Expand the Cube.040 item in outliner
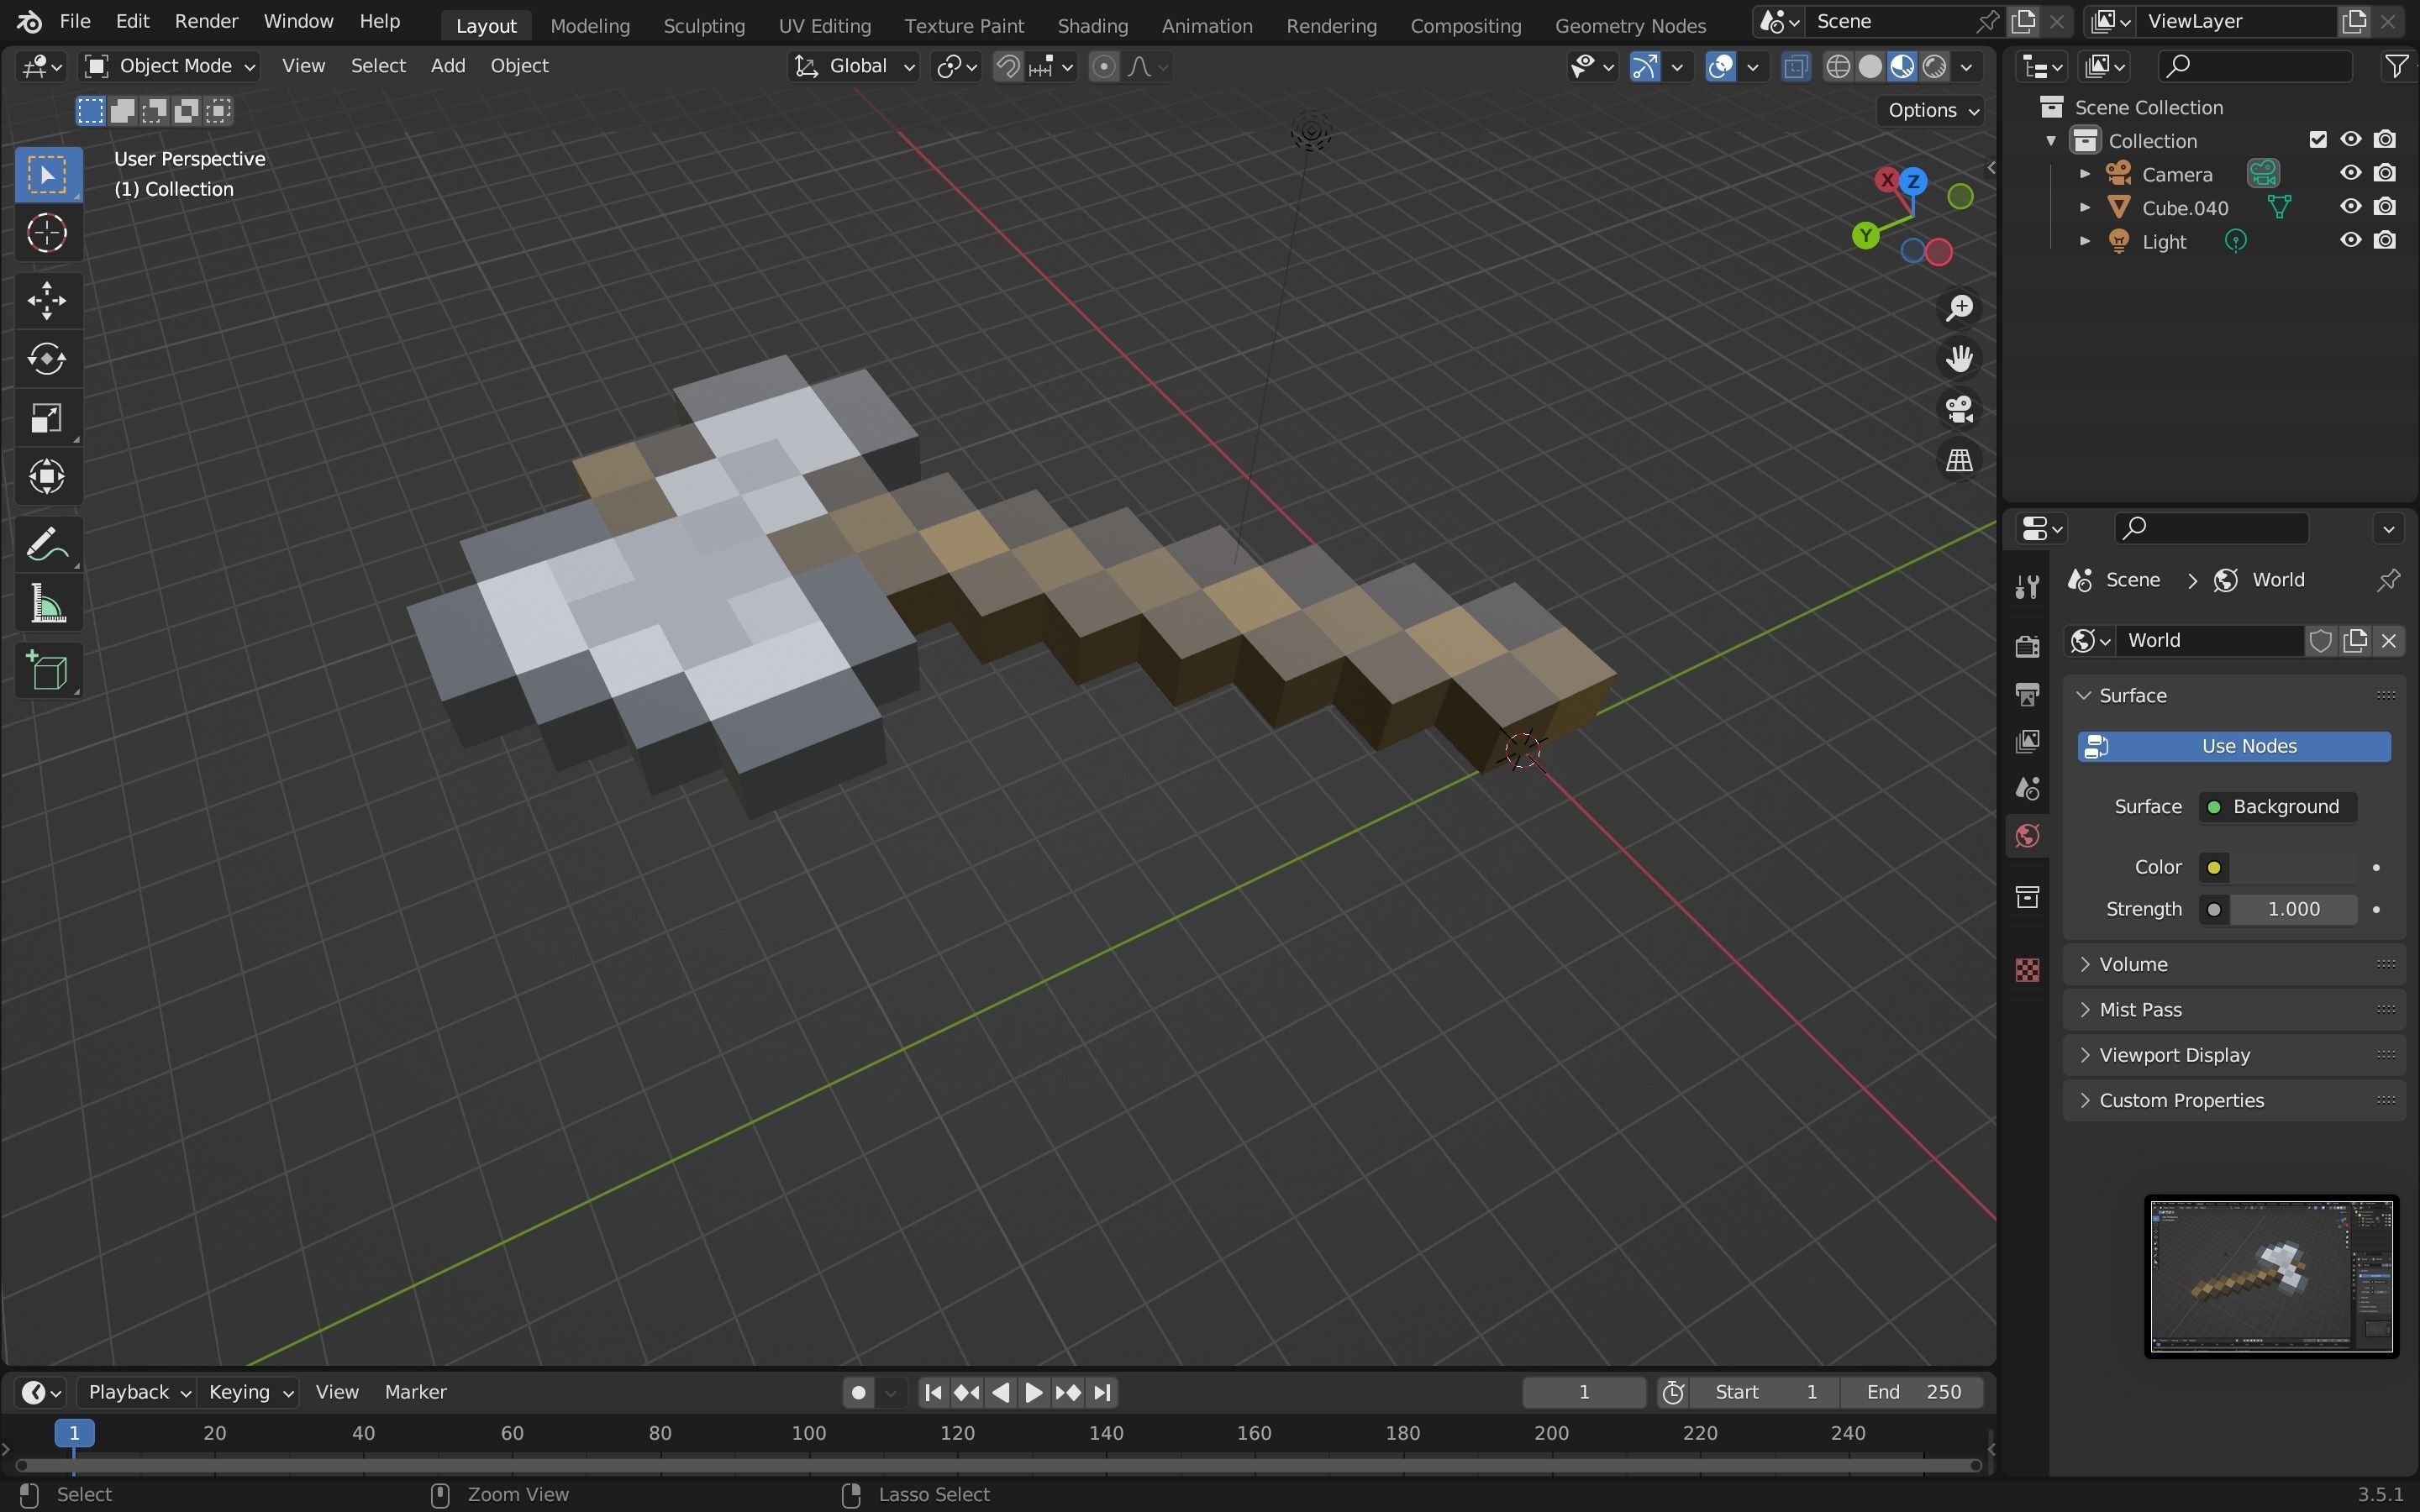The height and width of the screenshot is (1512, 2420). (2085, 208)
